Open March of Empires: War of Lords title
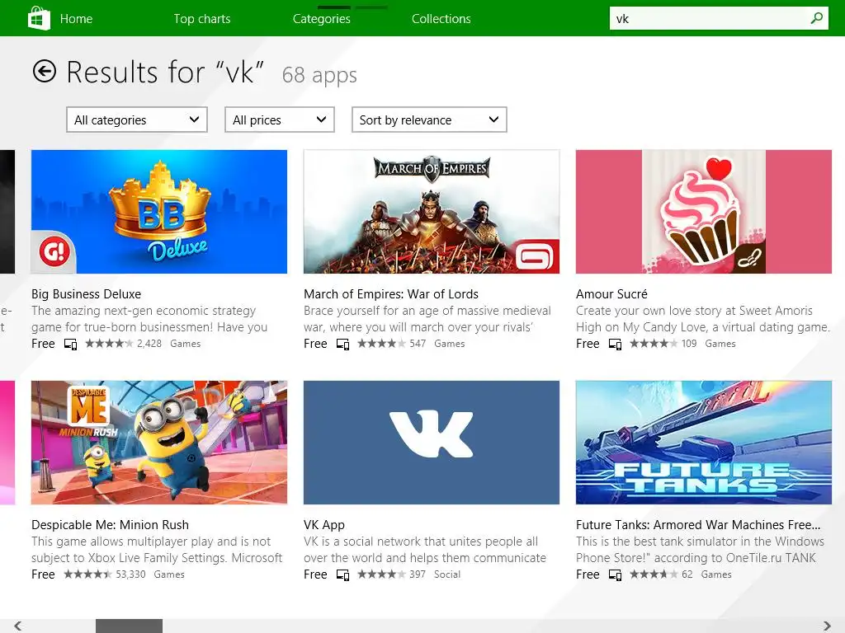Screen dimensions: 845x633 (391, 294)
